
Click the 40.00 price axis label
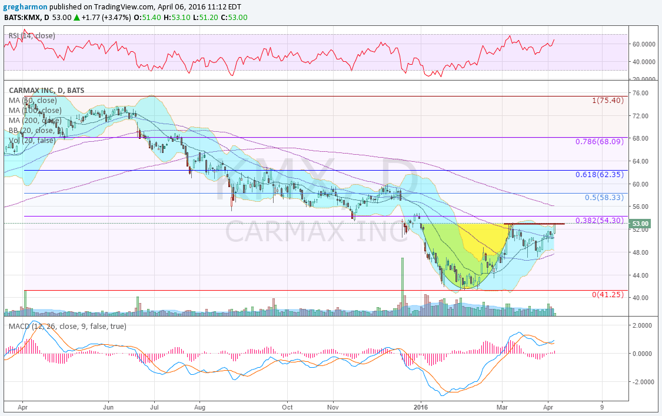640,298
